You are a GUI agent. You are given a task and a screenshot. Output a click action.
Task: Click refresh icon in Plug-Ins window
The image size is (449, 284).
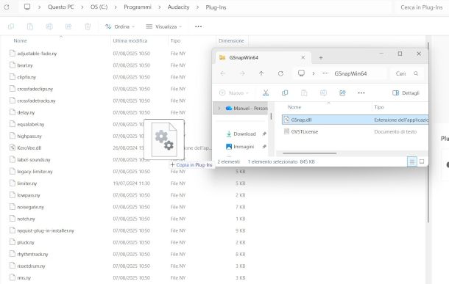point(7,7)
